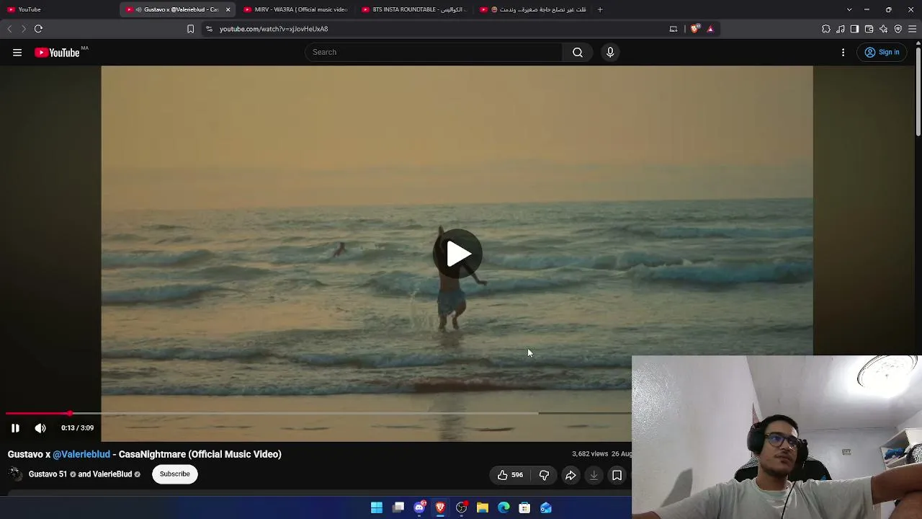
Task: Pause the video using the player control
Action: click(x=15, y=428)
